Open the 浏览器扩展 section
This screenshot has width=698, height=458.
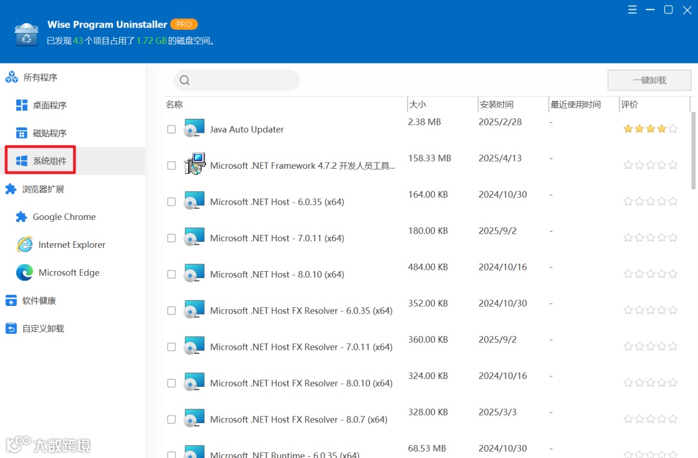pos(43,189)
